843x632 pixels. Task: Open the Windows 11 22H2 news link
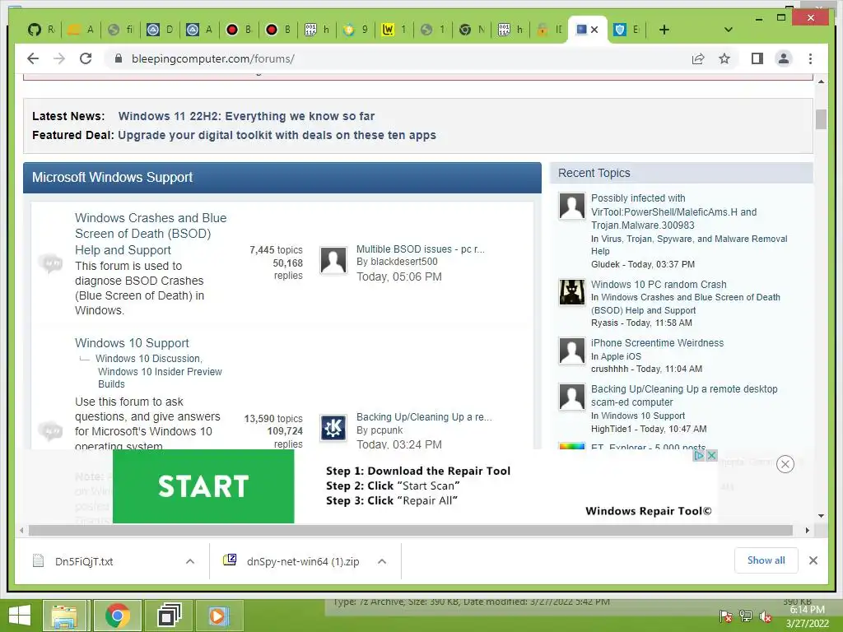point(246,116)
